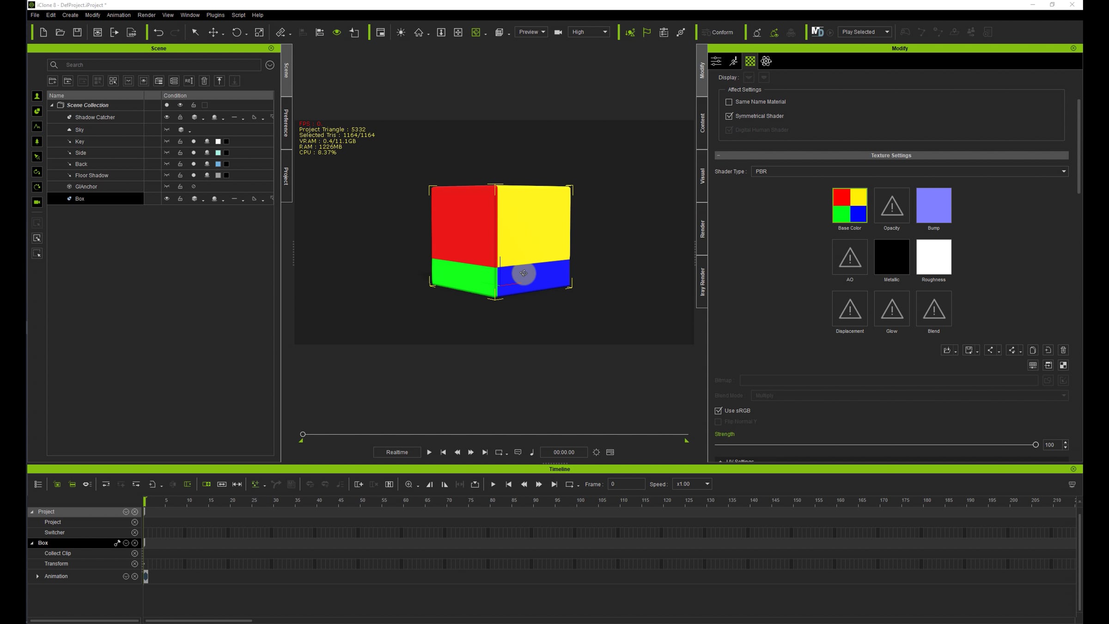Click the Realtime button

click(397, 452)
